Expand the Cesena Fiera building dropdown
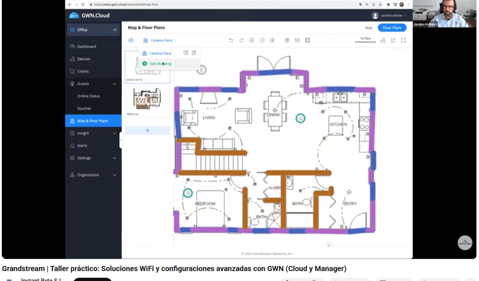The width and height of the screenshot is (479, 281). coord(160,40)
